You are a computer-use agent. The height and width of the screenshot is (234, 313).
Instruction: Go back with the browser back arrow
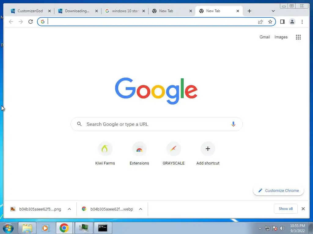pos(11,22)
